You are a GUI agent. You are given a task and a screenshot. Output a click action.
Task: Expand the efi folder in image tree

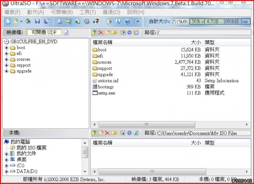click(6, 54)
